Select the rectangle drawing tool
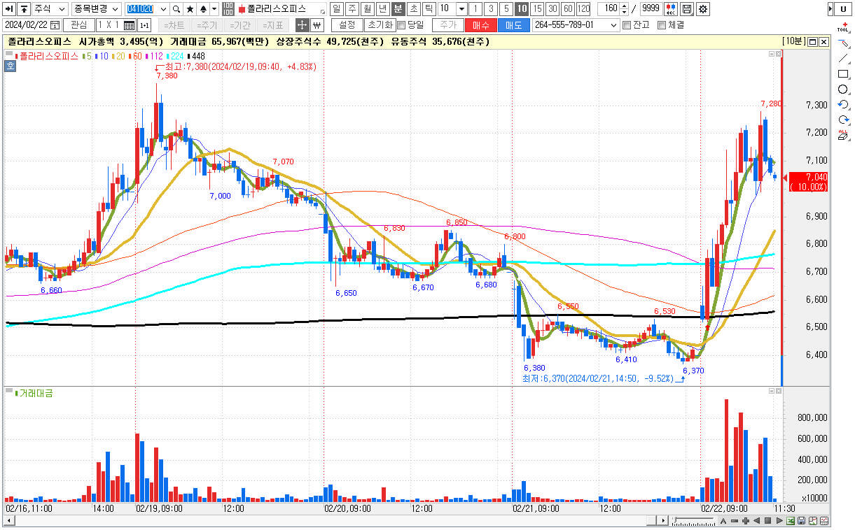 point(844,74)
